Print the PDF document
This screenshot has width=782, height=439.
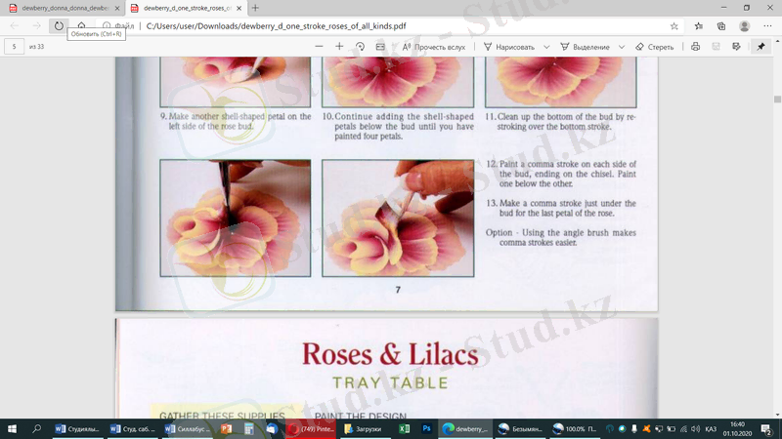695,46
